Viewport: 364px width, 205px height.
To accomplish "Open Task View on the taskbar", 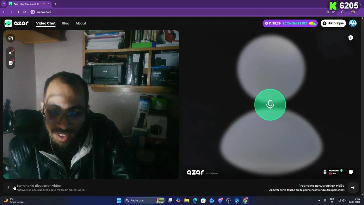I will [170, 200].
